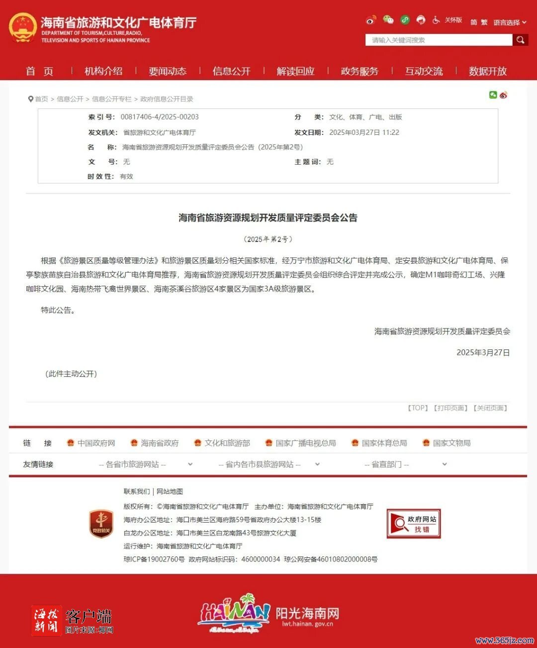Click emblem icon beside 国家广播电视总局
537x648 pixels.
269,443
